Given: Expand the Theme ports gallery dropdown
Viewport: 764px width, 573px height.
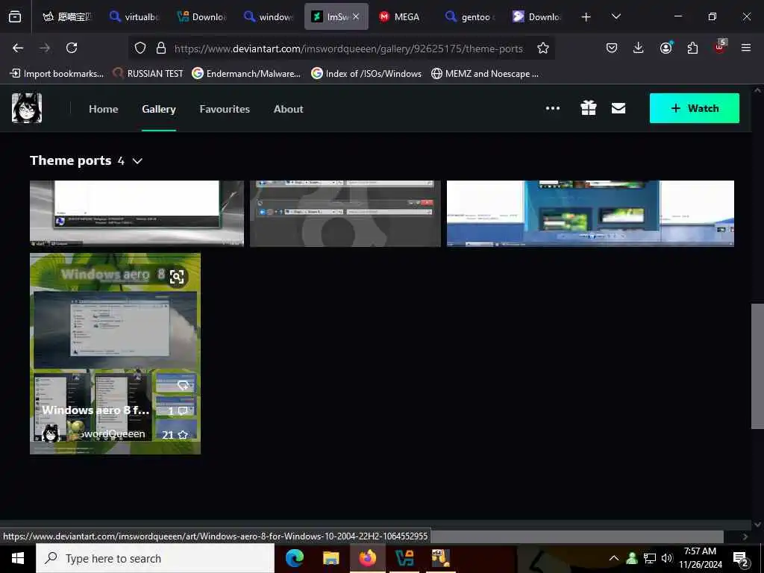Looking at the screenshot, I should [137, 161].
